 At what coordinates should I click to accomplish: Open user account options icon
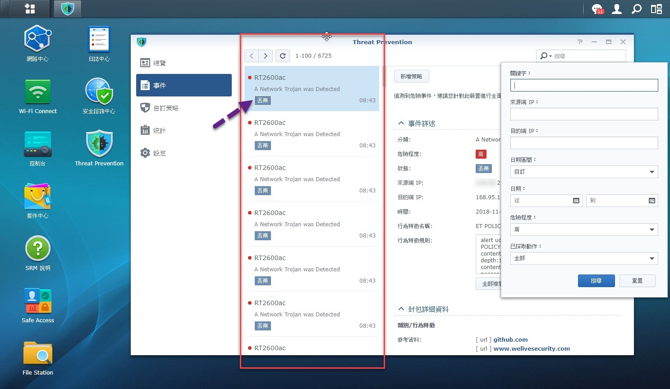(x=617, y=9)
